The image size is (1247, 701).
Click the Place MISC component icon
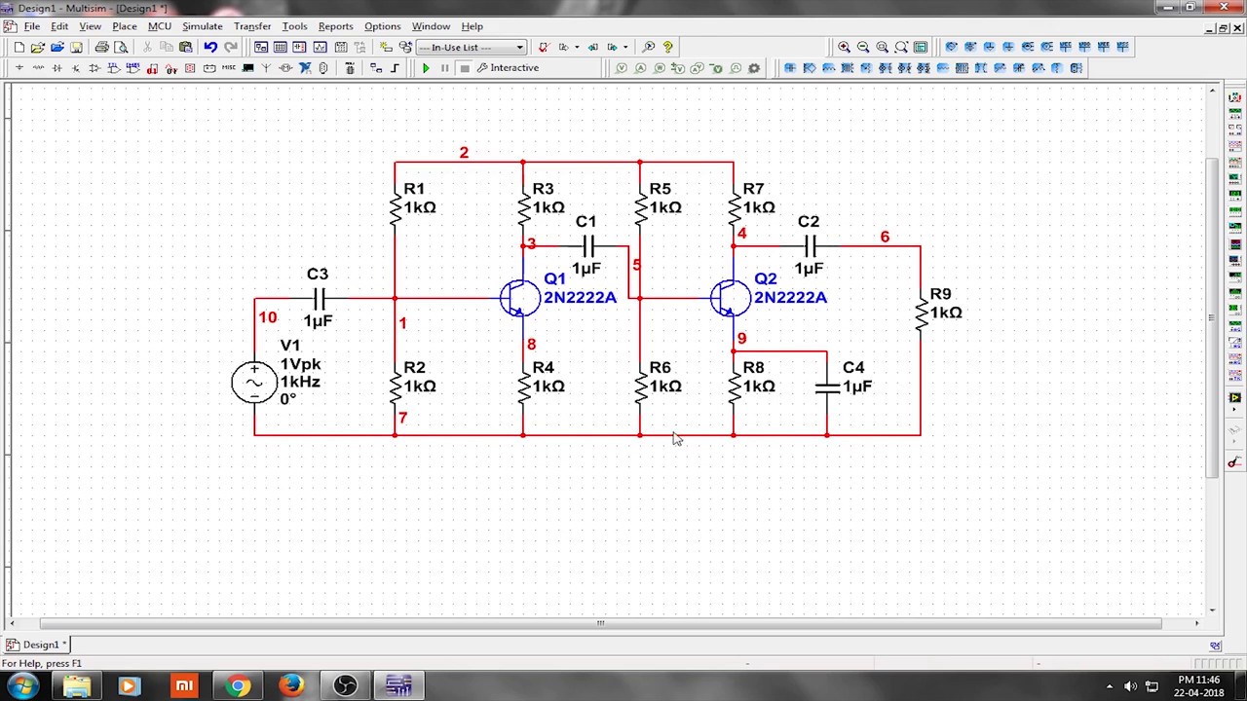(228, 68)
